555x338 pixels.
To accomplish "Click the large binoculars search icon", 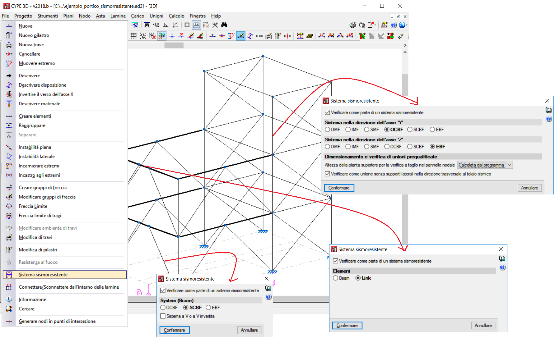I will point(224,25).
